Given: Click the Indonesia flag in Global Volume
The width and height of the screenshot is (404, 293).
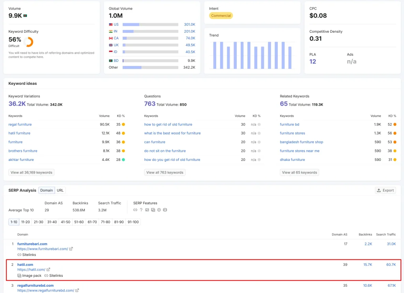Looking at the screenshot, I should click(111, 52).
